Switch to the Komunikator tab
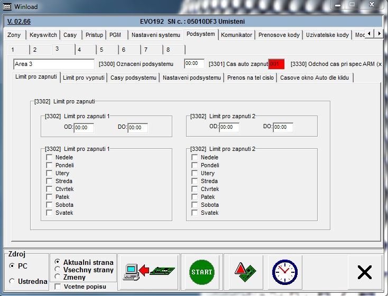The image size is (388, 296). tap(236, 35)
